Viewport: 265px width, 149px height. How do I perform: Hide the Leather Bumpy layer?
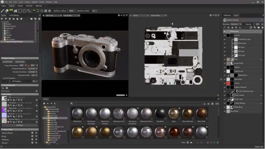coord(225,104)
